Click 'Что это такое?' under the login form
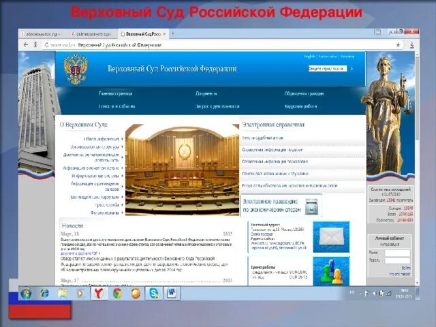Image resolution: width=436 pixels, height=327 pixels. (x=400, y=274)
